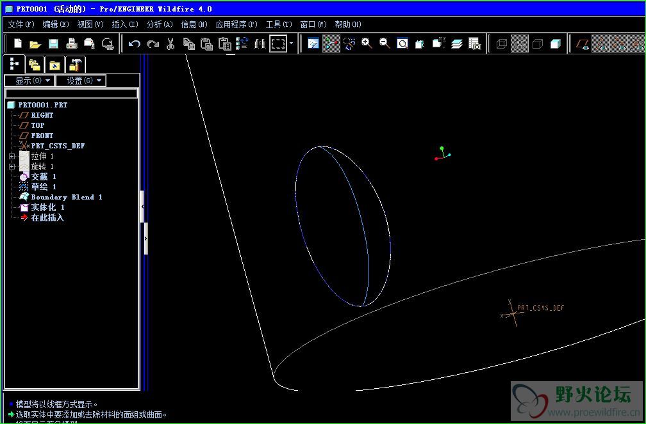Click the zoom in magnifier
646x424 pixels.
point(367,43)
